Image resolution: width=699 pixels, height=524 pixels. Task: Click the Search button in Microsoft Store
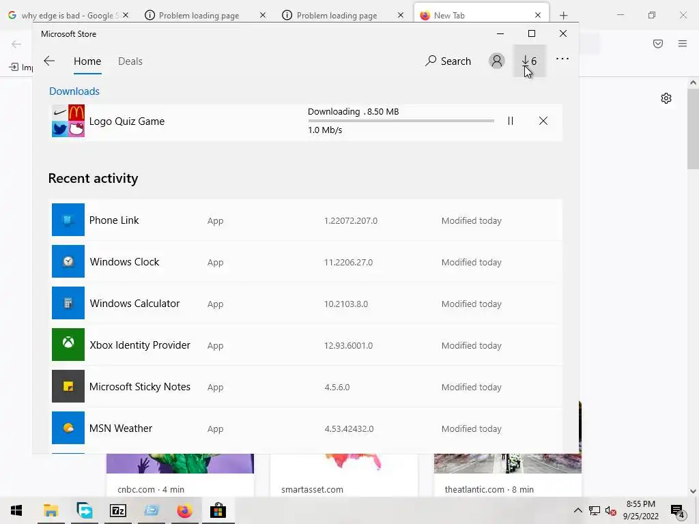[448, 61]
